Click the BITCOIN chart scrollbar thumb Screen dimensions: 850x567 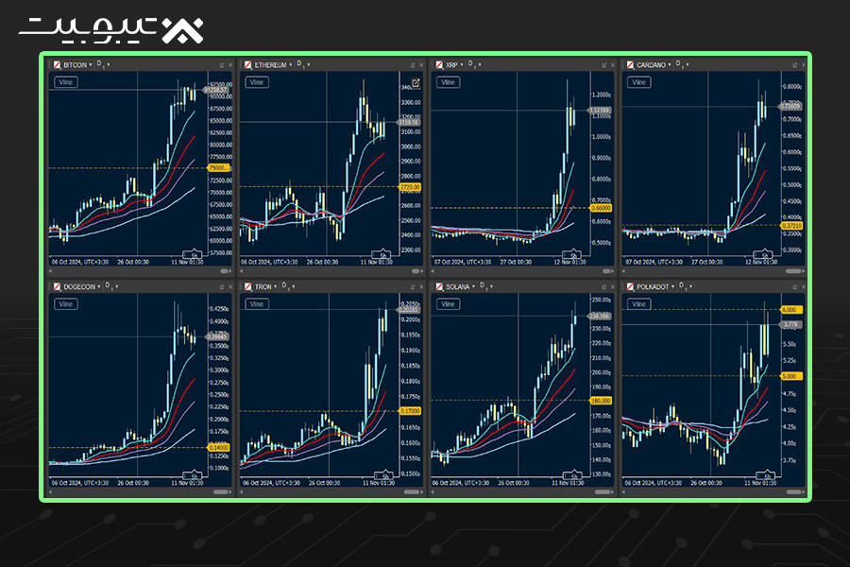225,271
